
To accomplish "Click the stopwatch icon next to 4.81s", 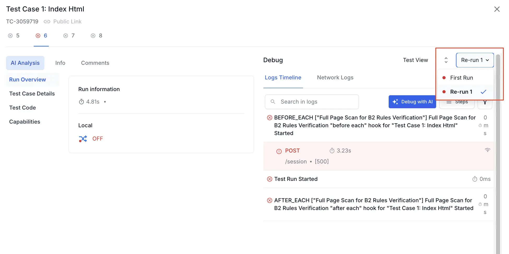I will click(x=81, y=101).
